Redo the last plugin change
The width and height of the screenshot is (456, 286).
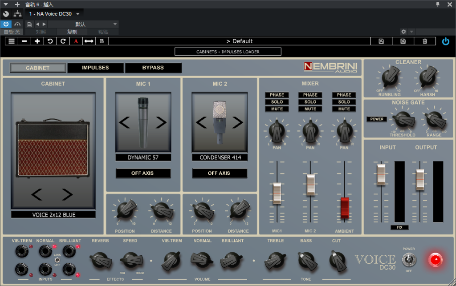coord(63,41)
